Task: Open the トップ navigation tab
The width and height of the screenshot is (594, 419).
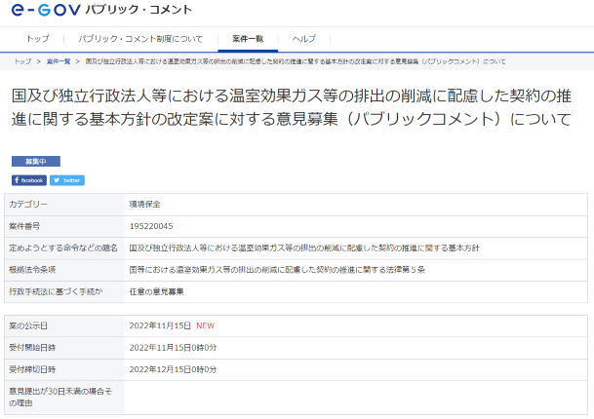Action: (x=38, y=39)
